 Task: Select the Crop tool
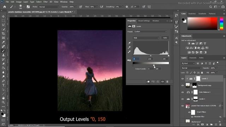[x=3, y=34]
